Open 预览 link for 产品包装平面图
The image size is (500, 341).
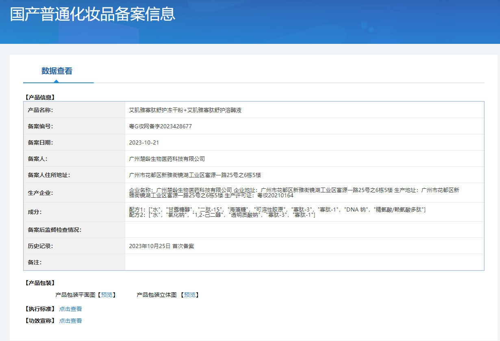(108, 295)
